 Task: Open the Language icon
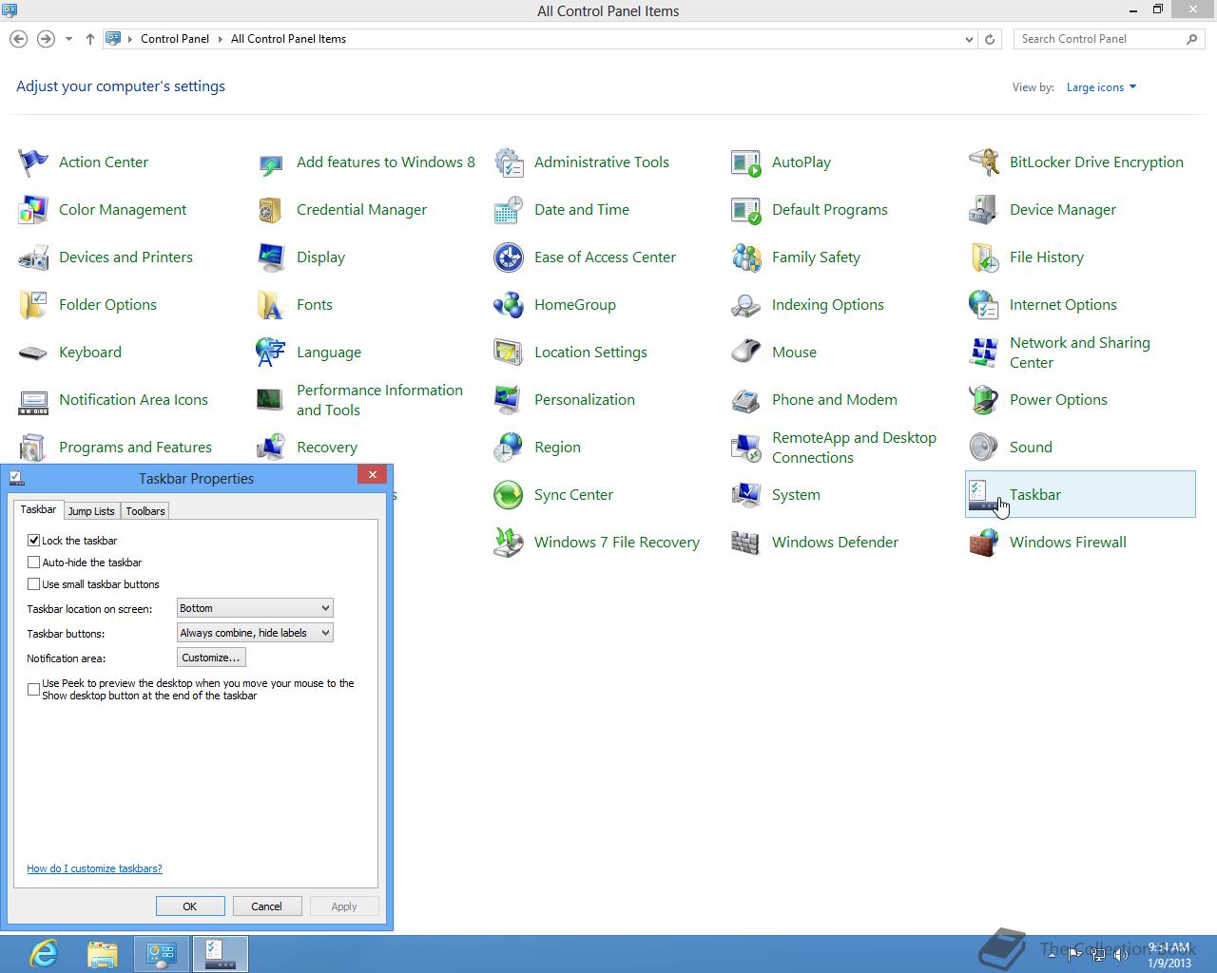[x=271, y=353]
